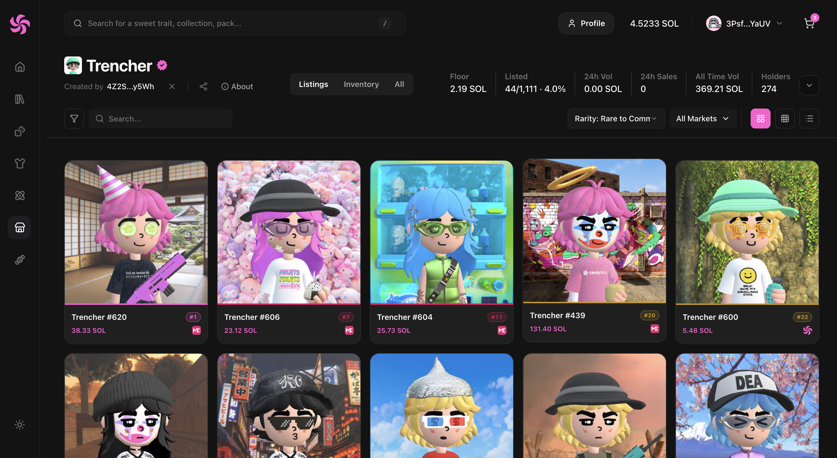Click the 5.48 SOL price on Trencher #600
837x458 pixels.
tap(697, 331)
